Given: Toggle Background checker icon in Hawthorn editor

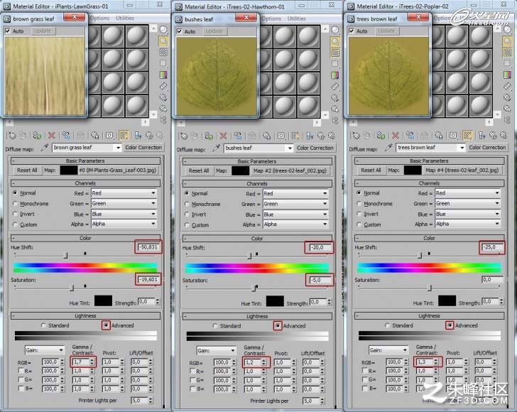Looking at the screenshot, I should 335,53.
